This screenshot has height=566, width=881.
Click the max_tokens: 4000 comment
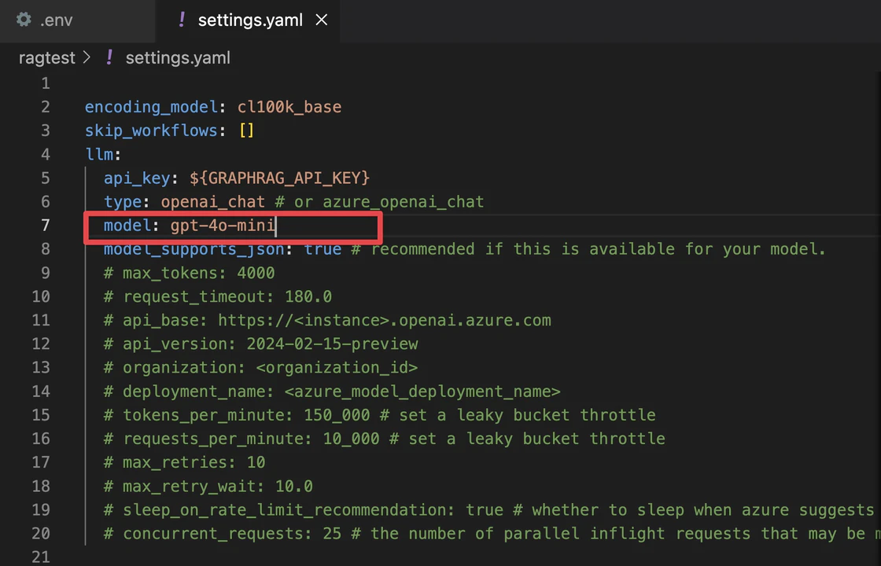pyautogui.click(x=190, y=273)
